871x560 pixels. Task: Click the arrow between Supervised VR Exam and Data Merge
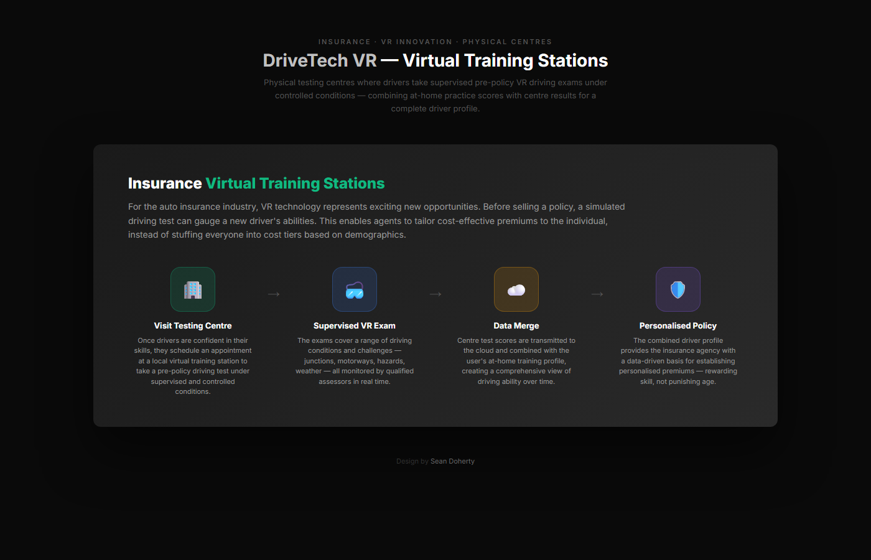coord(435,294)
